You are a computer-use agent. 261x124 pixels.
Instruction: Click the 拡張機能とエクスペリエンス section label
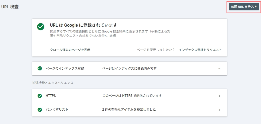pyautogui.click(x=53, y=83)
